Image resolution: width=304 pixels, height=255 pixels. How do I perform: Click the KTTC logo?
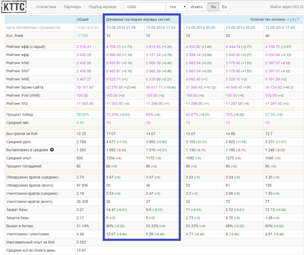click(14, 7)
